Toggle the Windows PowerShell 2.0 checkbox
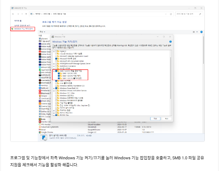 pos(56,88)
